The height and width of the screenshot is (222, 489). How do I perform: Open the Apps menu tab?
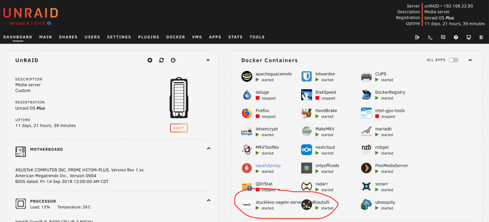coord(215,37)
